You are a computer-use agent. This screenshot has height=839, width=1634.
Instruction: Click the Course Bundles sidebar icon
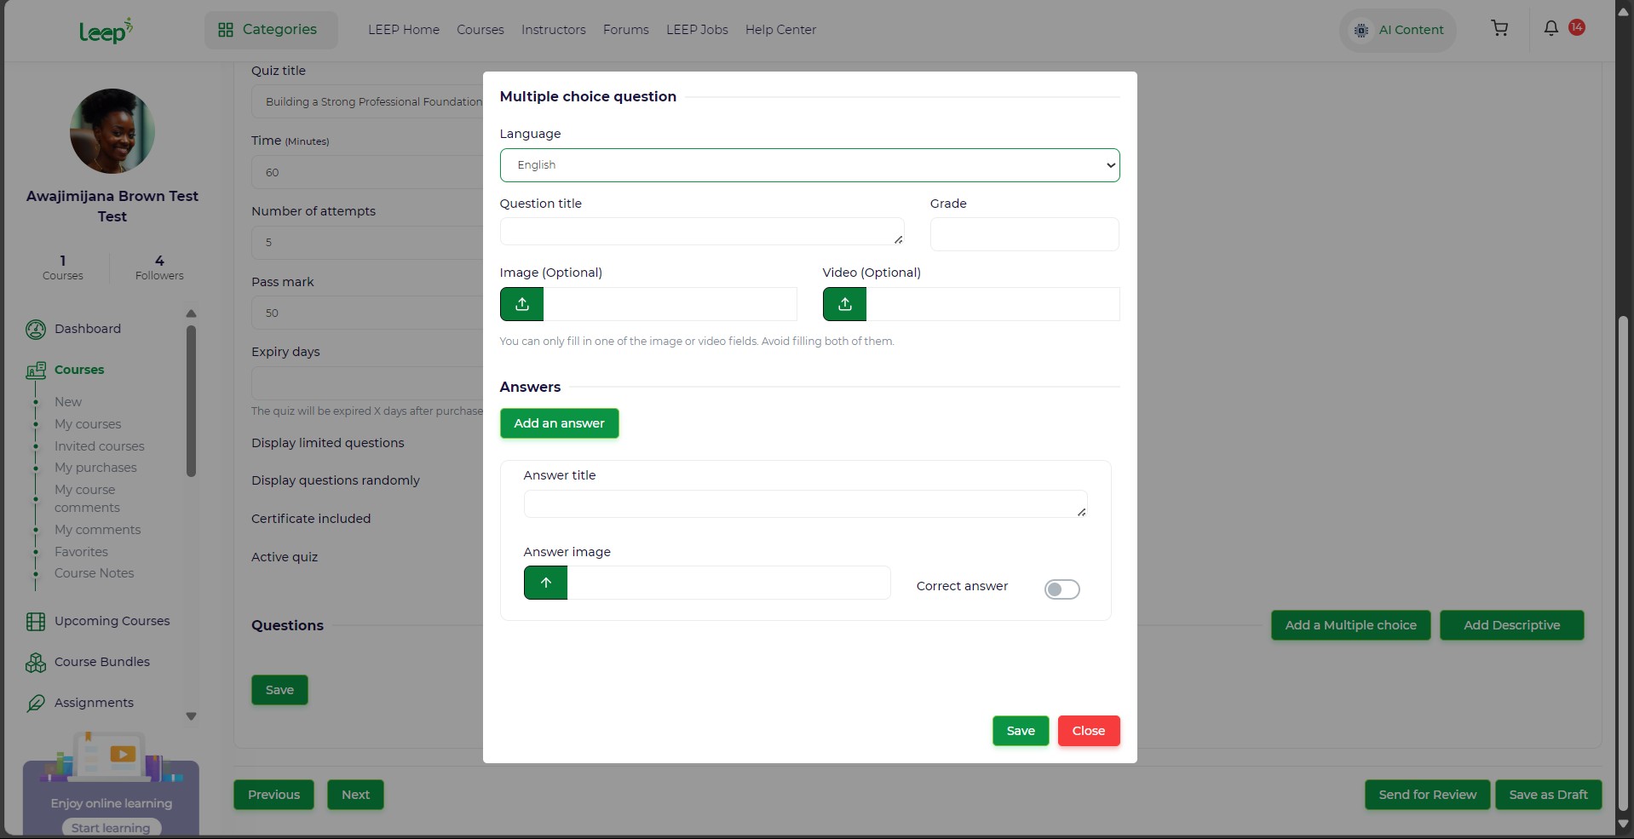click(x=36, y=663)
